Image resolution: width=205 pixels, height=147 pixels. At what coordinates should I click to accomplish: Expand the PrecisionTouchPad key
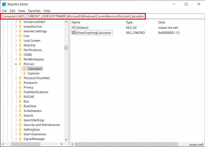point(16,78)
